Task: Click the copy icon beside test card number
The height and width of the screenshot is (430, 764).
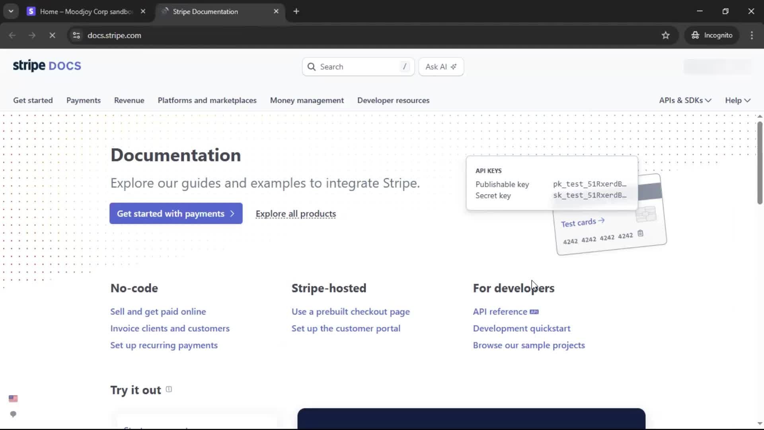Action: (640, 233)
